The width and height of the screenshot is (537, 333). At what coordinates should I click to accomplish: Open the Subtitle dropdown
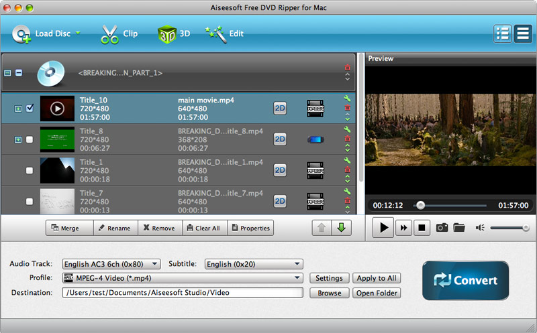254,264
